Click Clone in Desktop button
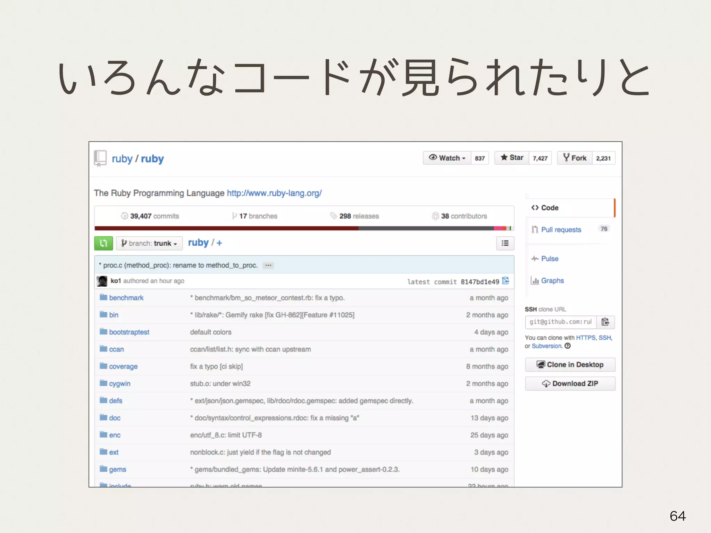Image resolution: width=711 pixels, height=533 pixels. (x=570, y=365)
